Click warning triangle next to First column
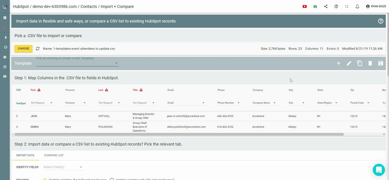 pos(39,90)
